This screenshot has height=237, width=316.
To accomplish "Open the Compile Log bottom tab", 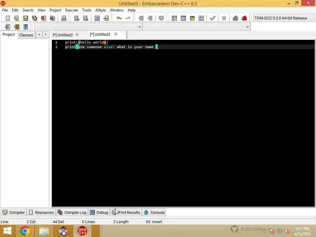I will [72, 212].
